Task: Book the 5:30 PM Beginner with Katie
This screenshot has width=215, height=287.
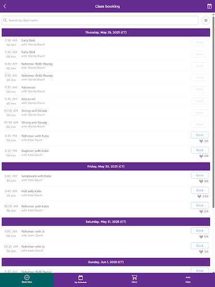Action: [x=200, y=150]
